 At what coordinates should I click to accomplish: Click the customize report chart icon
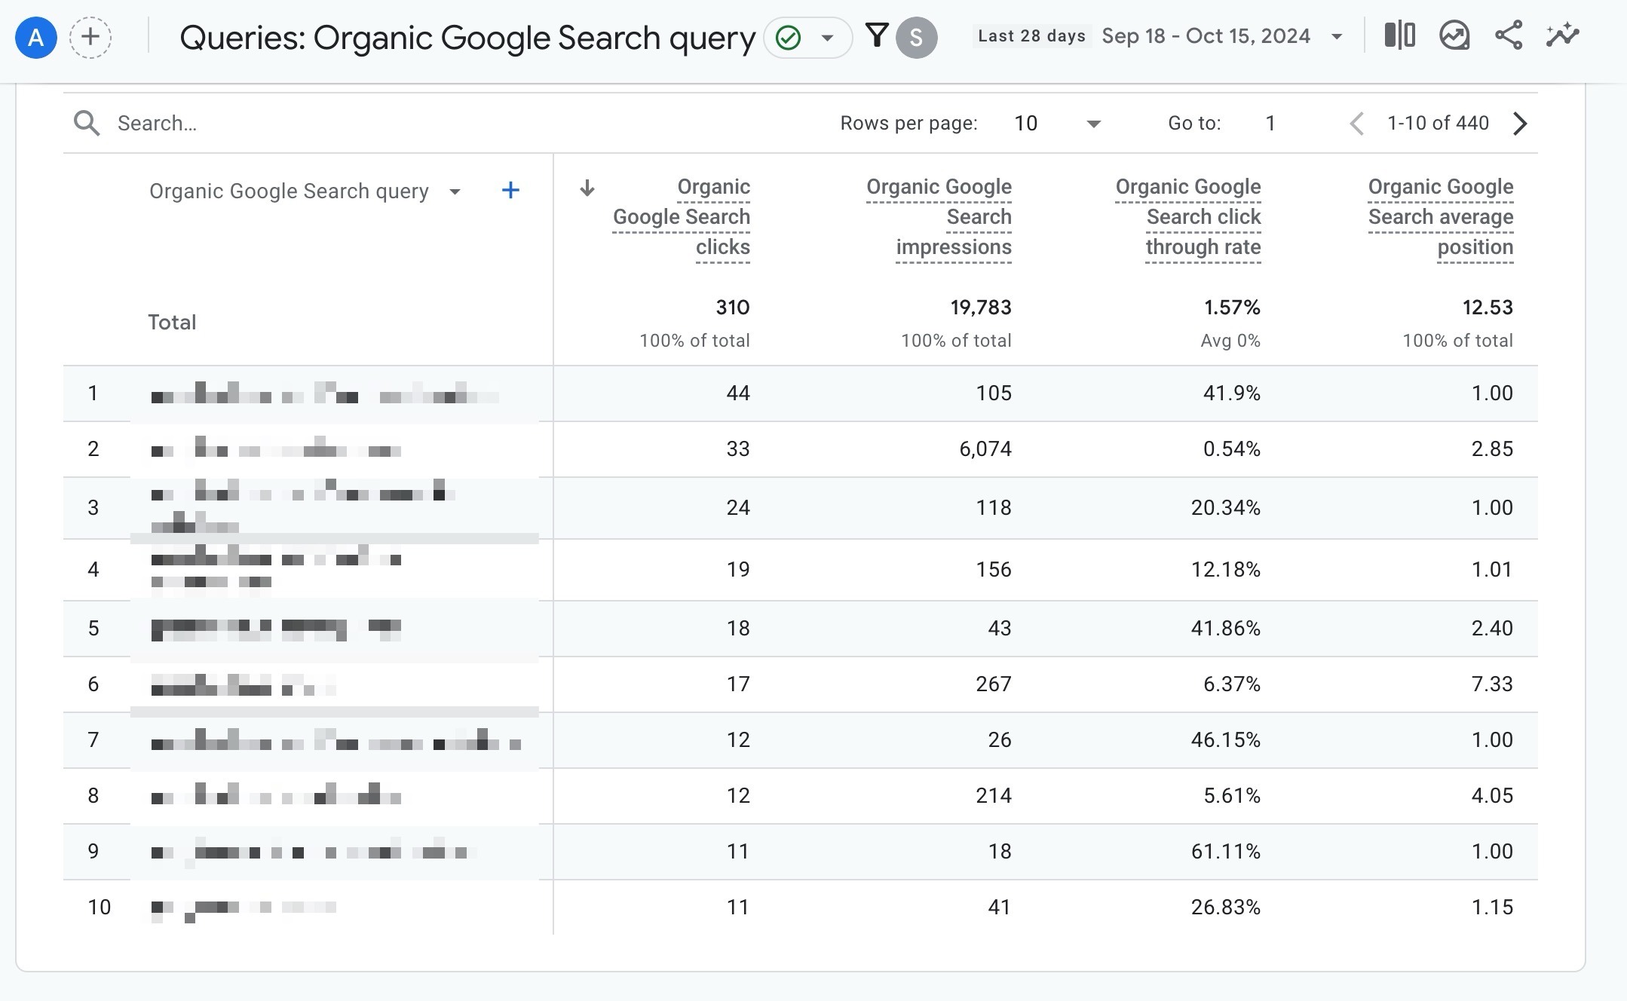click(1454, 35)
